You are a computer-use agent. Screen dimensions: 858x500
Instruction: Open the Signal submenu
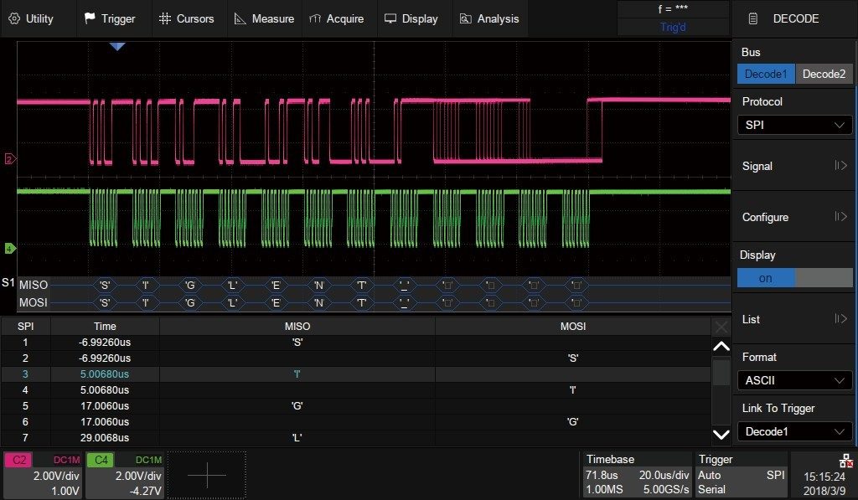(x=794, y=166)
